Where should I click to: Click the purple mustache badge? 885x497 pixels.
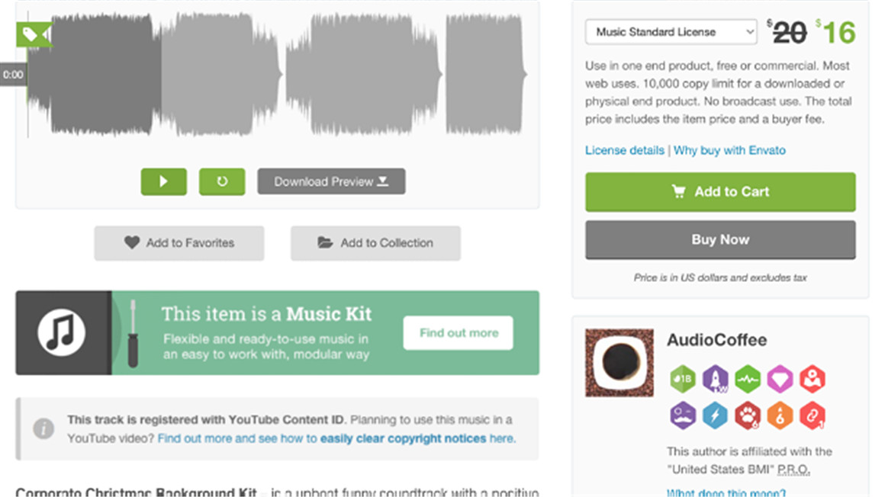point(682,415)
